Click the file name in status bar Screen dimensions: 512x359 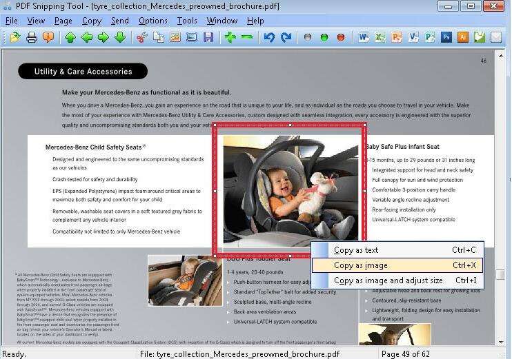pos(239,353)
